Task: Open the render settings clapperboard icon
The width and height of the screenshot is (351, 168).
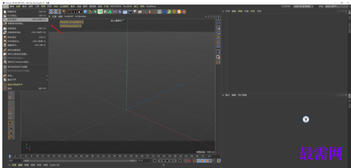Action: 79,12
